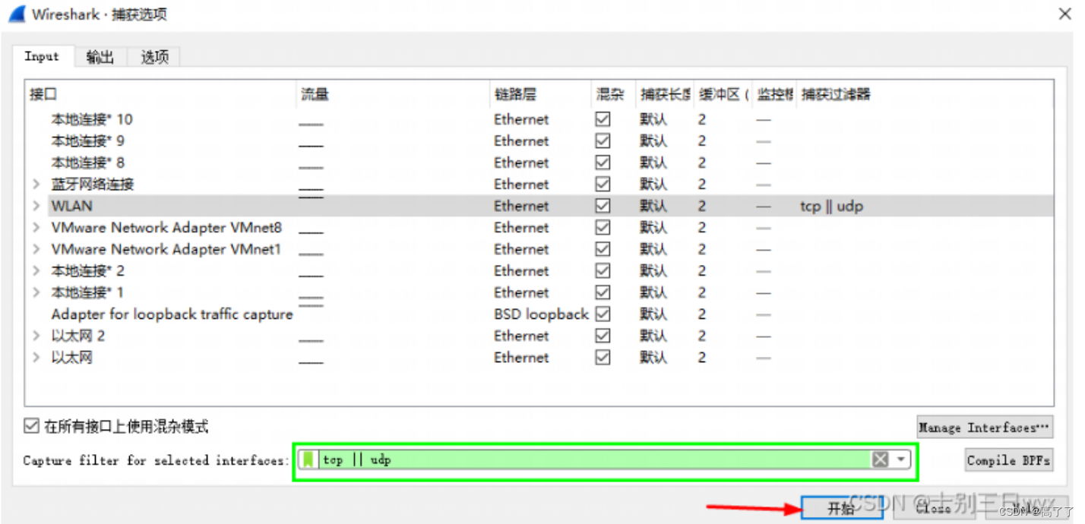Expand VMware Network Adapter VMnet1 row
Viewport: 1085px width, 524px height.
[x=36, y=249]
